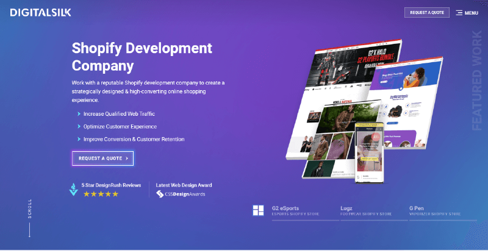Image resolution: width=488 pixels, height=251 pixels.
Task: Click the DigitalSilk logo
Action: 40,13
